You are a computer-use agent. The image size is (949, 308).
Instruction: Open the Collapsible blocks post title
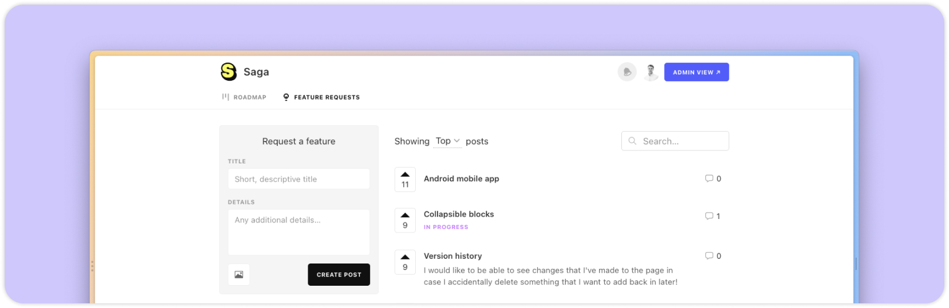459,214
